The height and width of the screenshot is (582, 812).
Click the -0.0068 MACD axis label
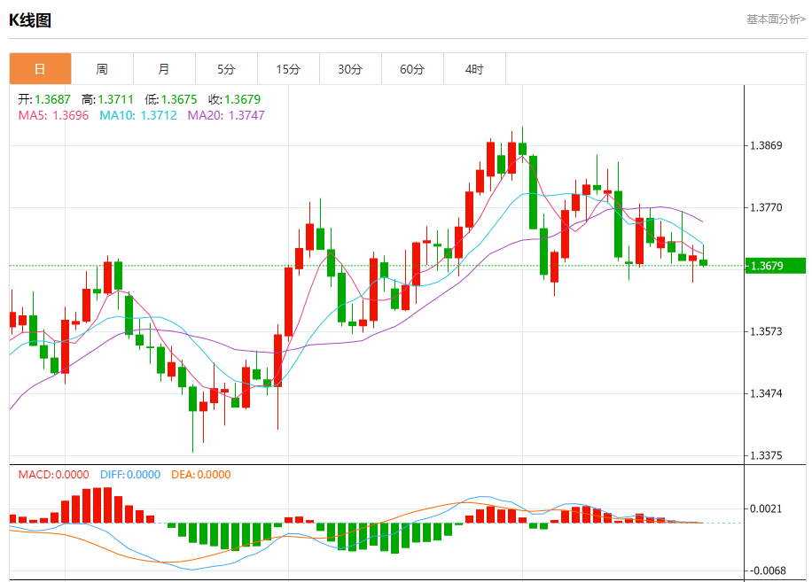[767, 570]
